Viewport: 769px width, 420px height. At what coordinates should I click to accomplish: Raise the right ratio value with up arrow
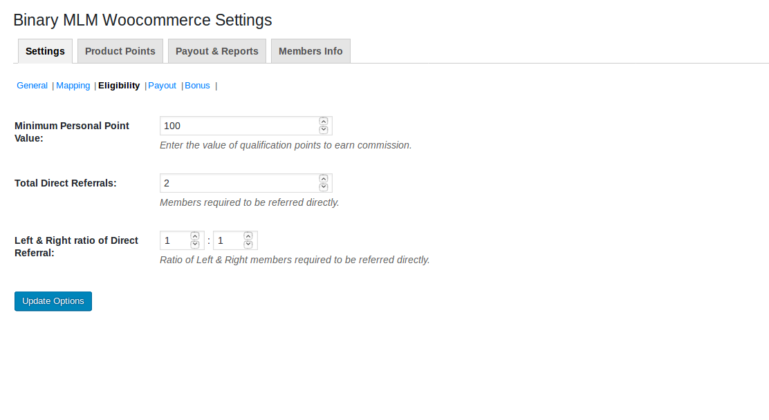click(248, 236)
